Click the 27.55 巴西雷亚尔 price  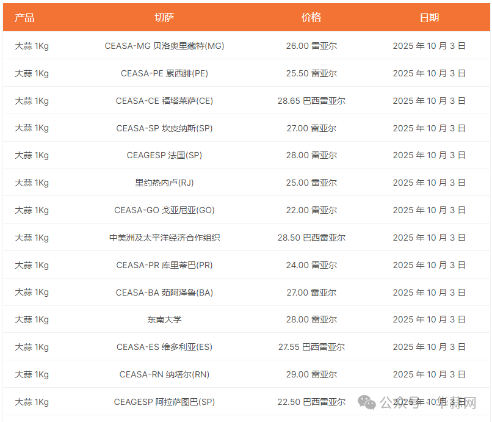pyautogui.click(x=311, y=347)
